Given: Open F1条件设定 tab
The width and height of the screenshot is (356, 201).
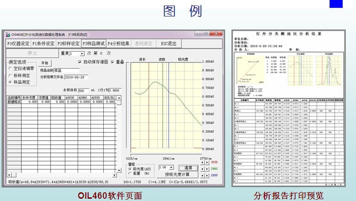Looking at the screenshot, I should 43,43.
